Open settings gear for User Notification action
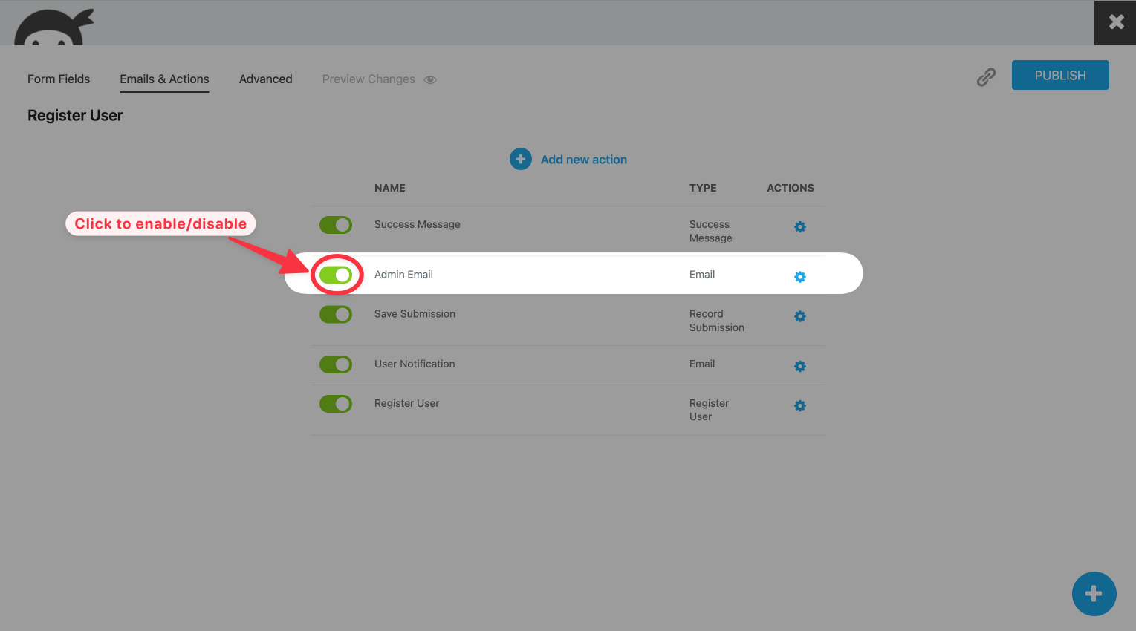This screenshot has width=1136, height=631. (x=799, y=367)
